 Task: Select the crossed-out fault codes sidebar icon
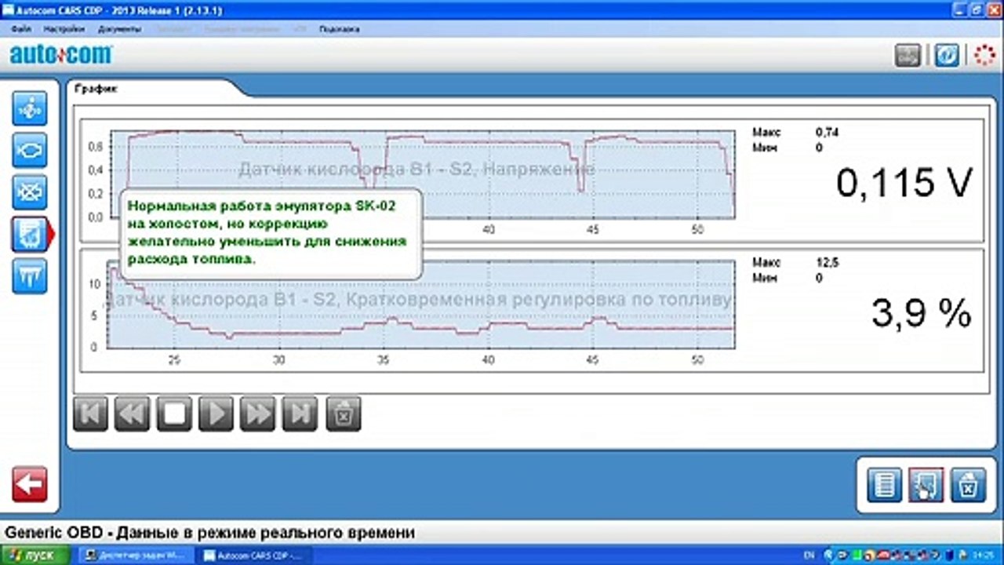point(30,192)
